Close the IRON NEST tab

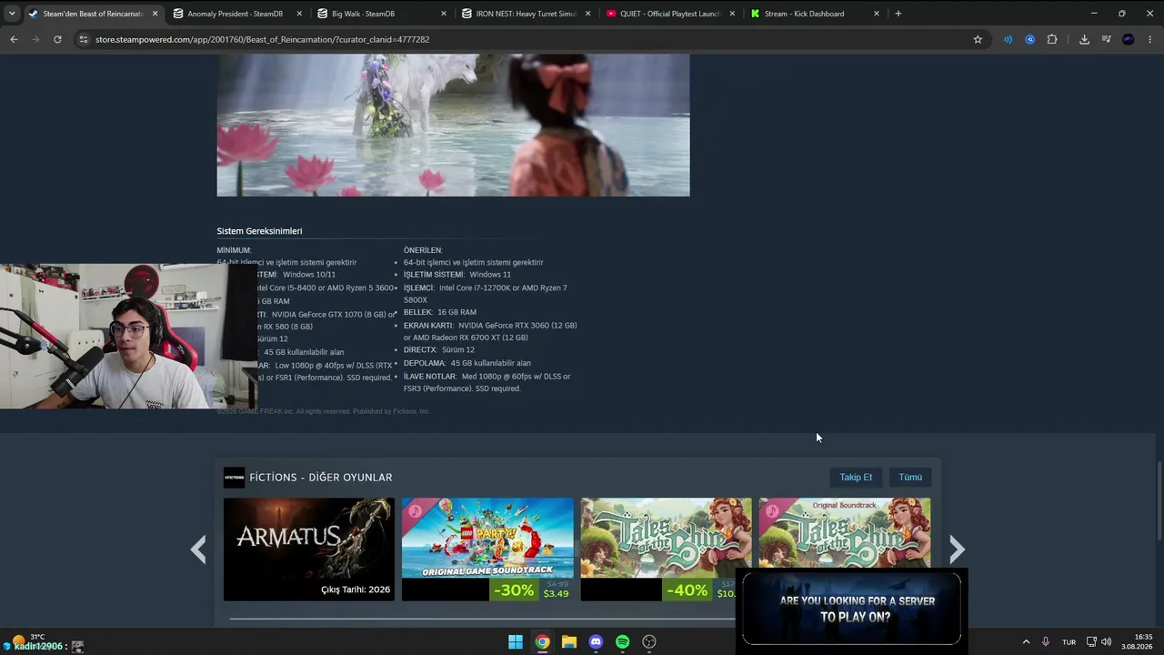pyautogui.click(x=588, y=14)
